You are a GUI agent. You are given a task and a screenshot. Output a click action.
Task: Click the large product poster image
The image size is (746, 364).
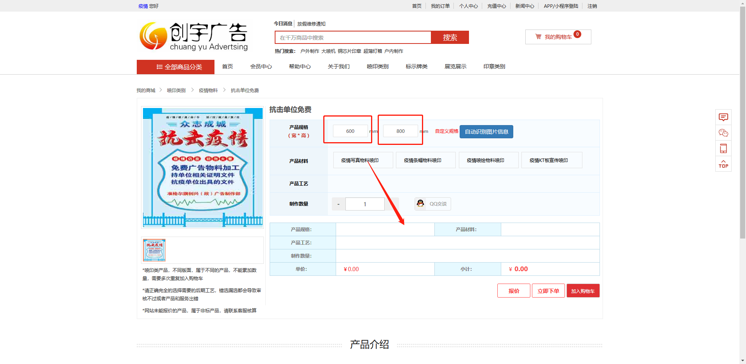[202, 167]
